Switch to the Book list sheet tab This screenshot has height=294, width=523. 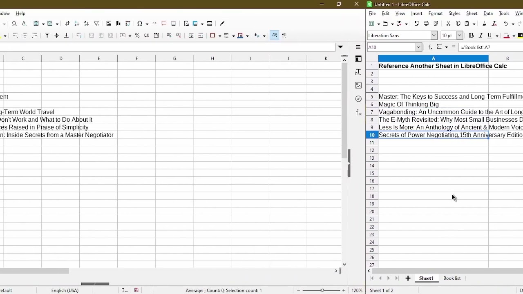pyautogui.click(x=452, y=278)
